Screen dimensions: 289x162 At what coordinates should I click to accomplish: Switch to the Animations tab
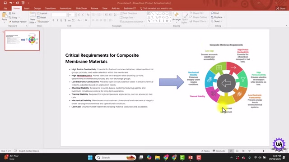pyautogui.click(x=65, y=9)
